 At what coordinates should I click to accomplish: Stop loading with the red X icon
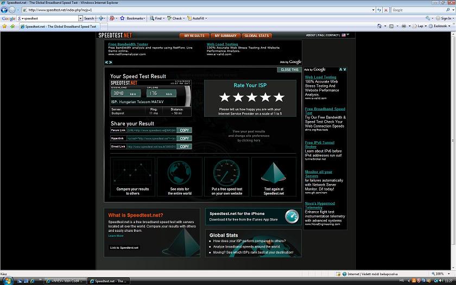[386, 10]
